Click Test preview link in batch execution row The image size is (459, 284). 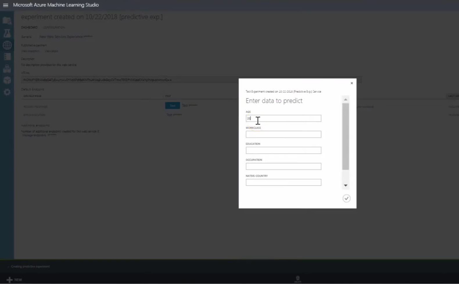(x=174, y=115)
